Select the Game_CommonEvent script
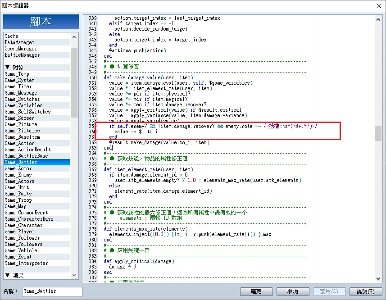386x300 pixels. 37,213
